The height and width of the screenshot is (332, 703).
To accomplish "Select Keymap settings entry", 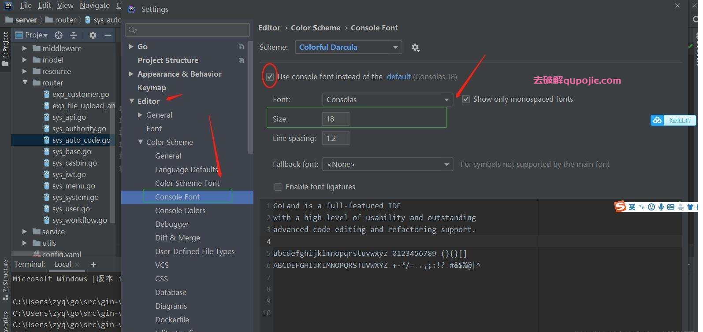I will point(152,88).
